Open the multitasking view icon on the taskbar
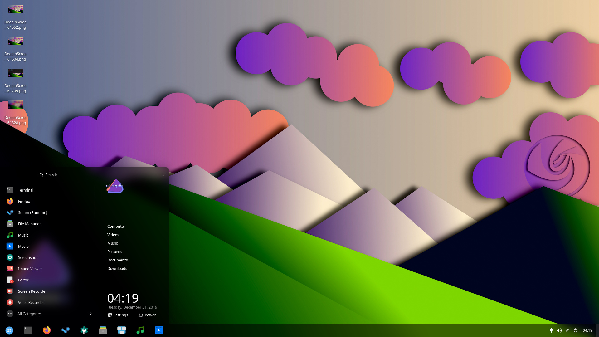The image size is (599, 337). tap(122, 330)
